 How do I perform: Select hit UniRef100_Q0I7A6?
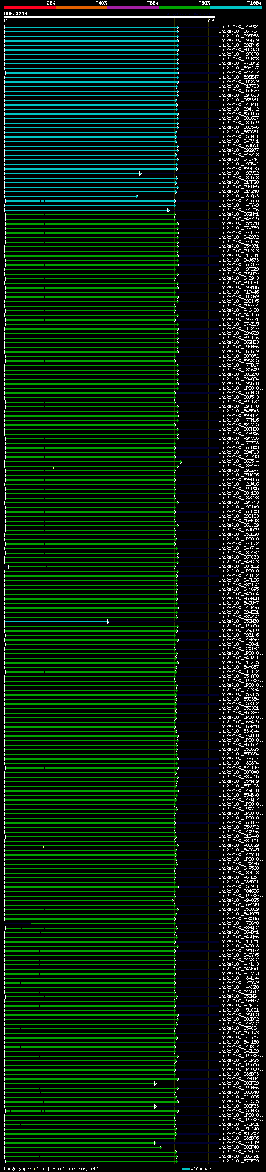tap(239, 210)
